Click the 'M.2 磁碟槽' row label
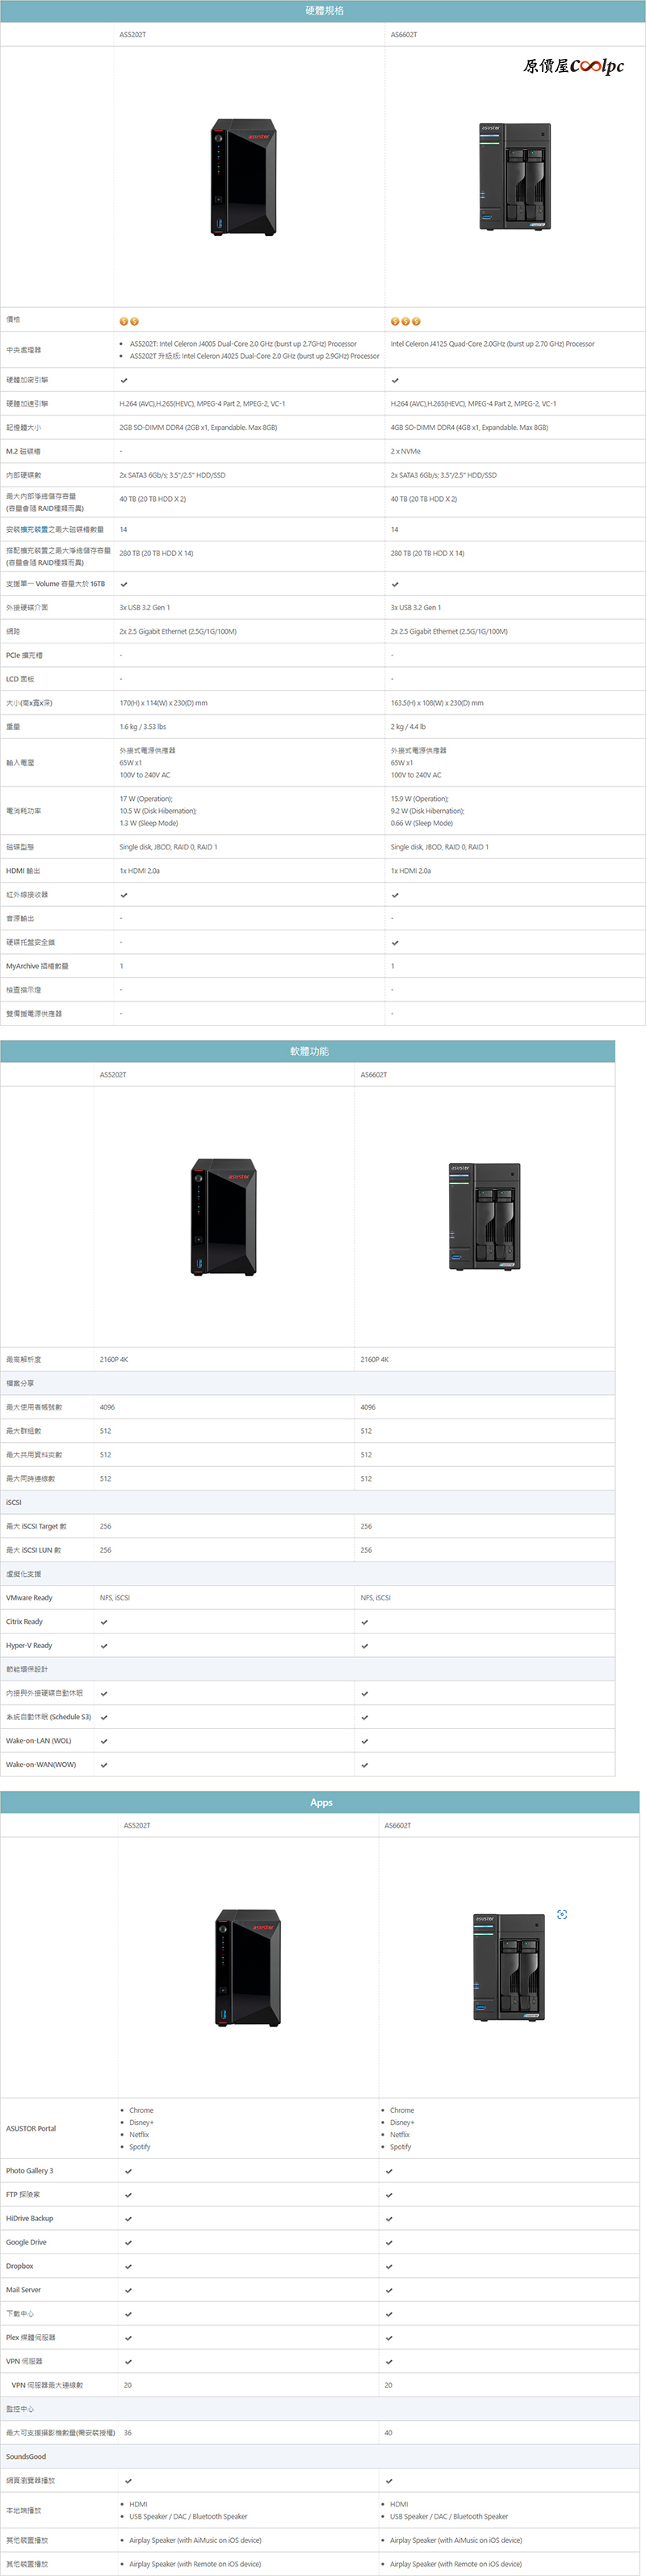 point(23,451)
